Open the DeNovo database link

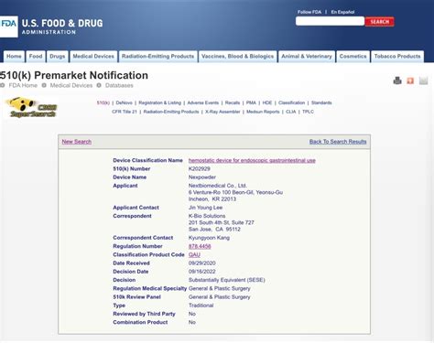(124, 102)
